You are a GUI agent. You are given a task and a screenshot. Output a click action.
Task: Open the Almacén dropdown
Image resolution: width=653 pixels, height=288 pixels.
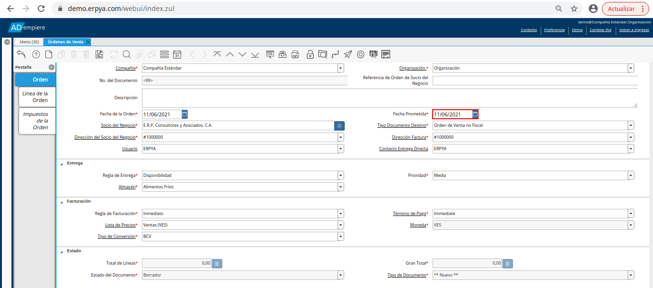[x=340, y=187]
